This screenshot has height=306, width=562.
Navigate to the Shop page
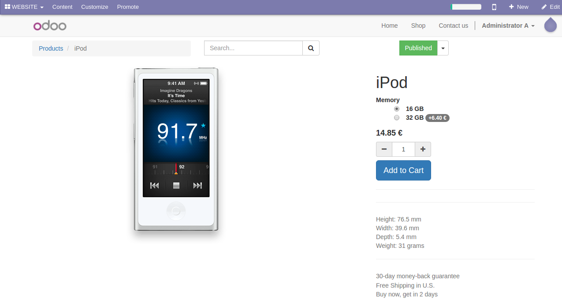(x=418, y=26)
